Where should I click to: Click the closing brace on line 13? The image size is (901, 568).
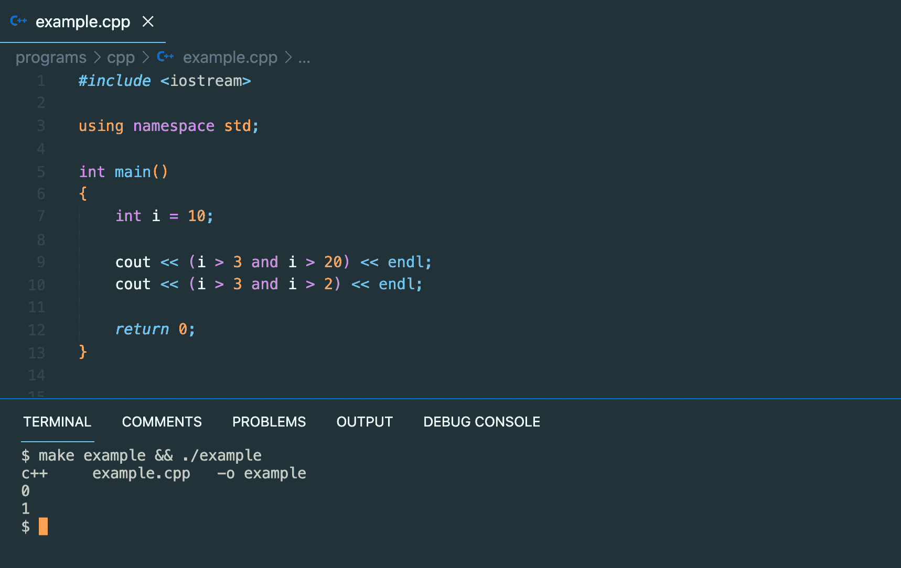tap(83, 352)
